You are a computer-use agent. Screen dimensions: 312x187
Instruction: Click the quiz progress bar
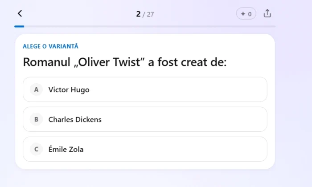pos(145,26)
